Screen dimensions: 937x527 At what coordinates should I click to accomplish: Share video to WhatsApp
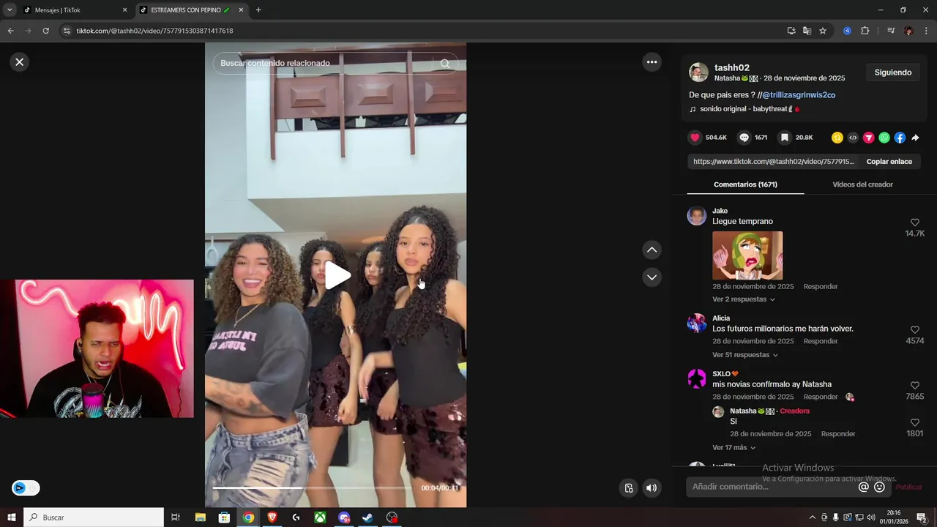coord(884,138)
